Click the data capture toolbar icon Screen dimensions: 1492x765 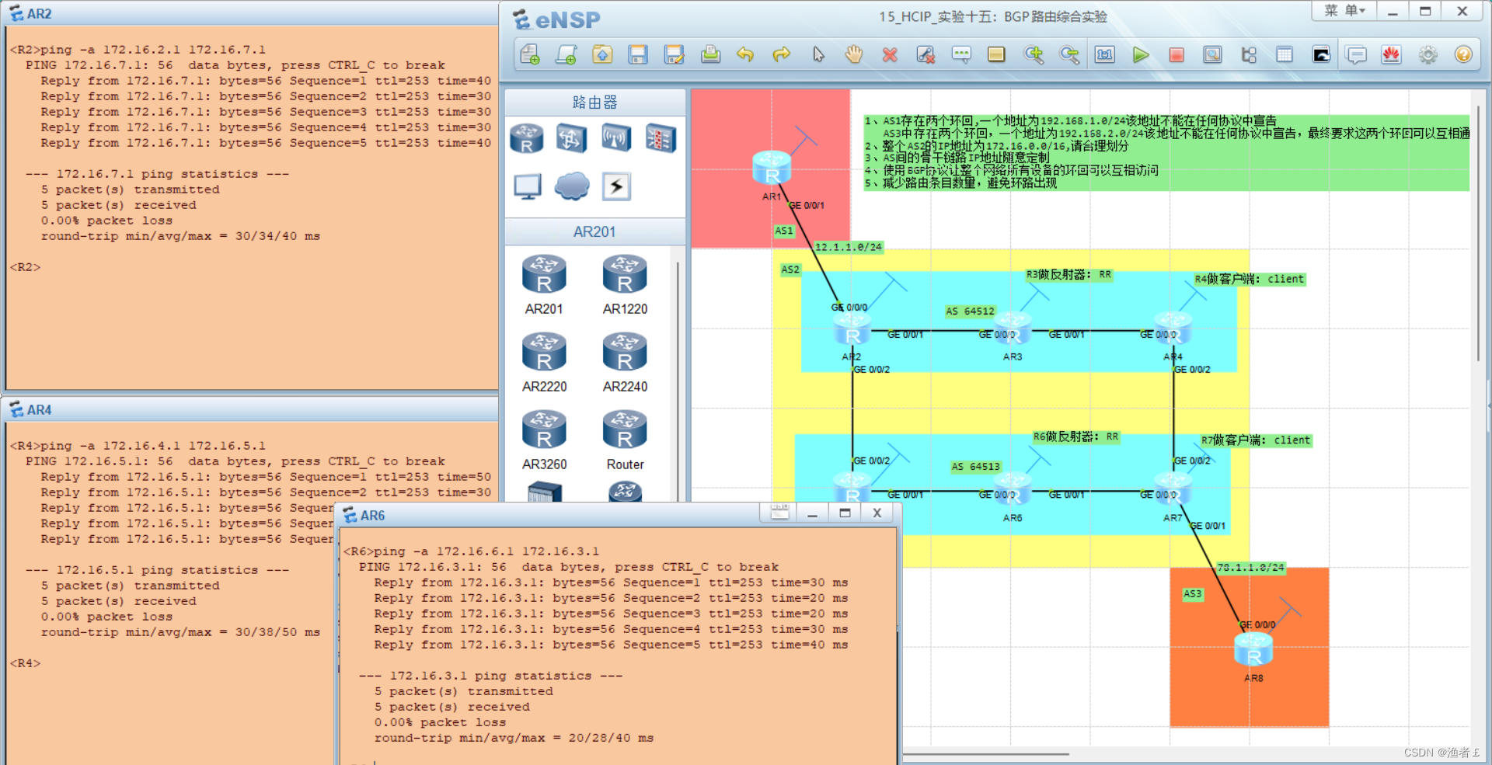point(1212,54)
